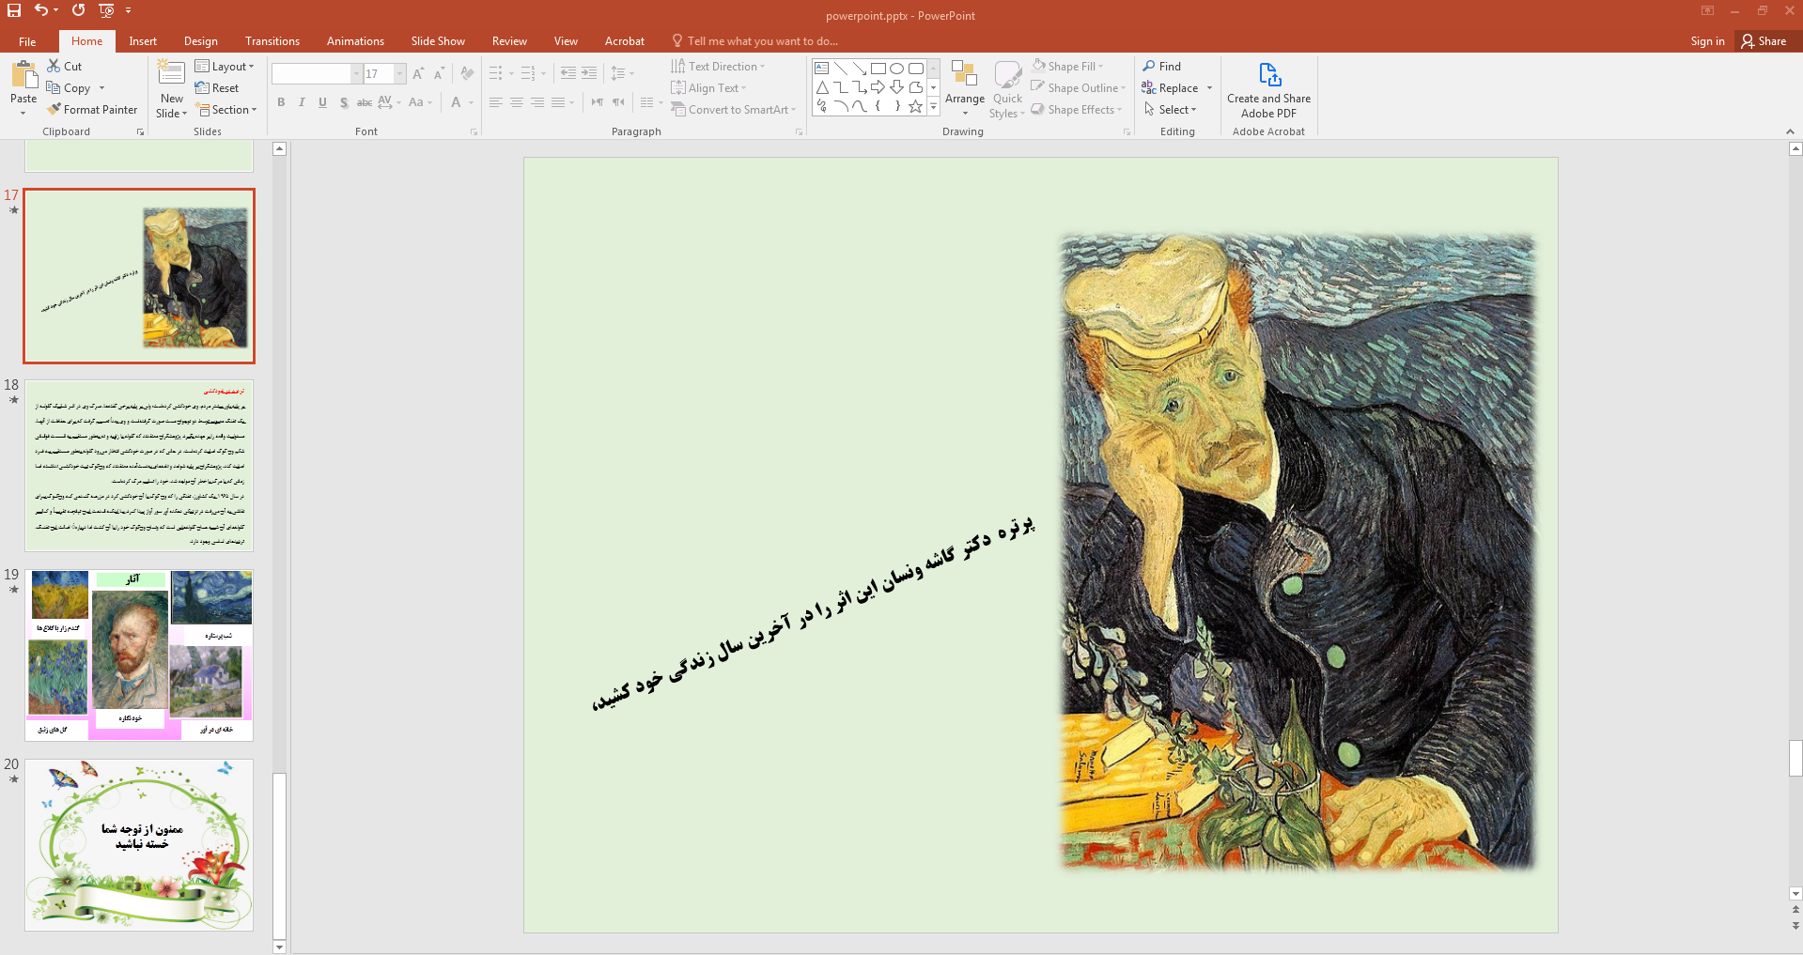The image size is (1803, 955).
Task: Open the Change Case (Aa) dropdown
Action: pyautogui.click(x=418, y=102)
